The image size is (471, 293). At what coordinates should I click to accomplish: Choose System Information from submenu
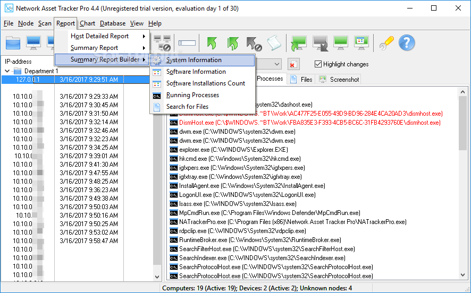[203, 60]
